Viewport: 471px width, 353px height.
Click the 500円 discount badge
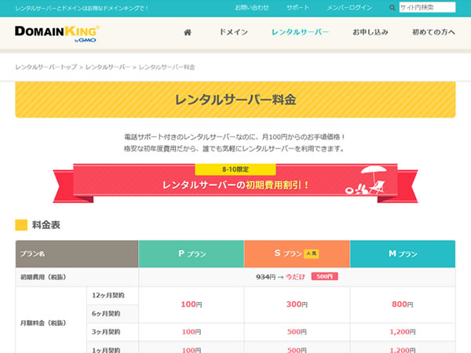click(x=324, y=276)
